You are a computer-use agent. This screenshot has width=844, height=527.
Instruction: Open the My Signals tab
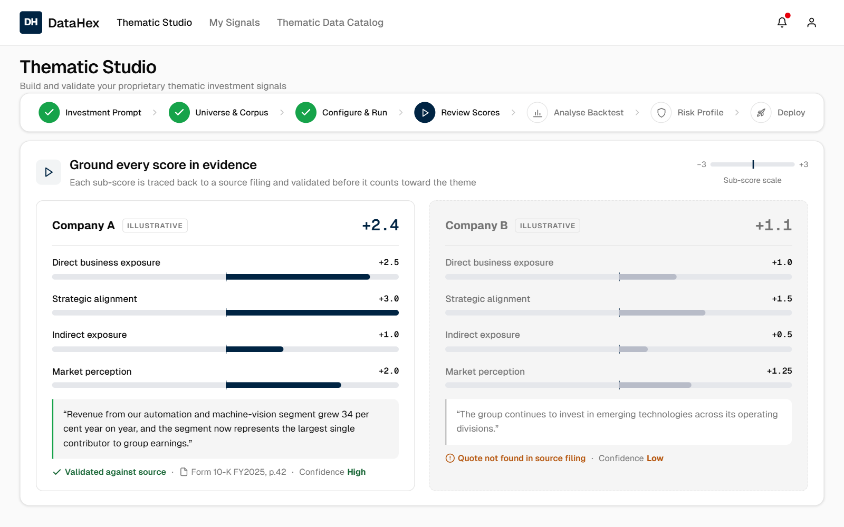coord(235,22)
